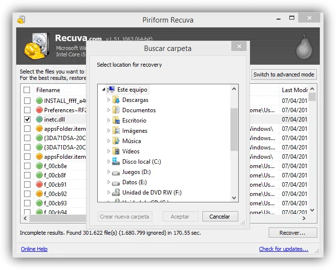The image size is (336, 270).
Task: Click the file list scroll-right arrow
Action: point(304,218)
